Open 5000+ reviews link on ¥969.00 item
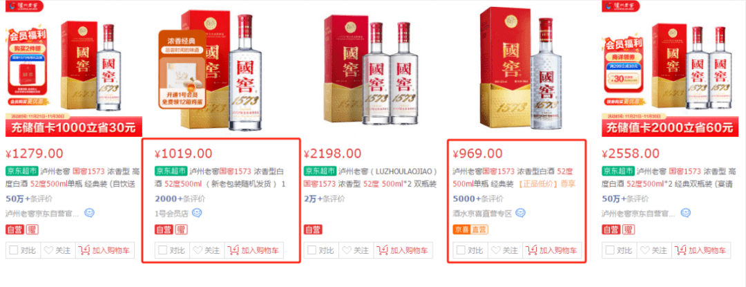 pyautogui.click(x=478, y=199)
